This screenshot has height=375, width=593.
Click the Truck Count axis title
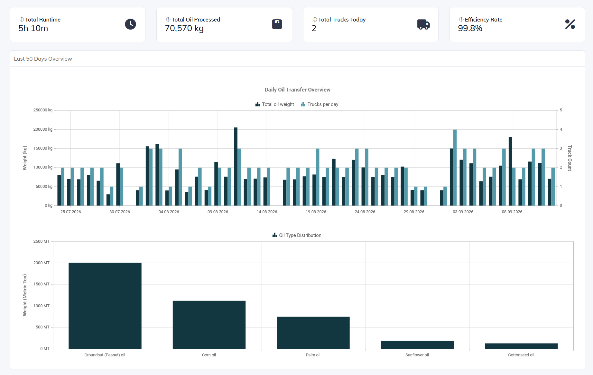pyautogui.click(x=570, y=158)
